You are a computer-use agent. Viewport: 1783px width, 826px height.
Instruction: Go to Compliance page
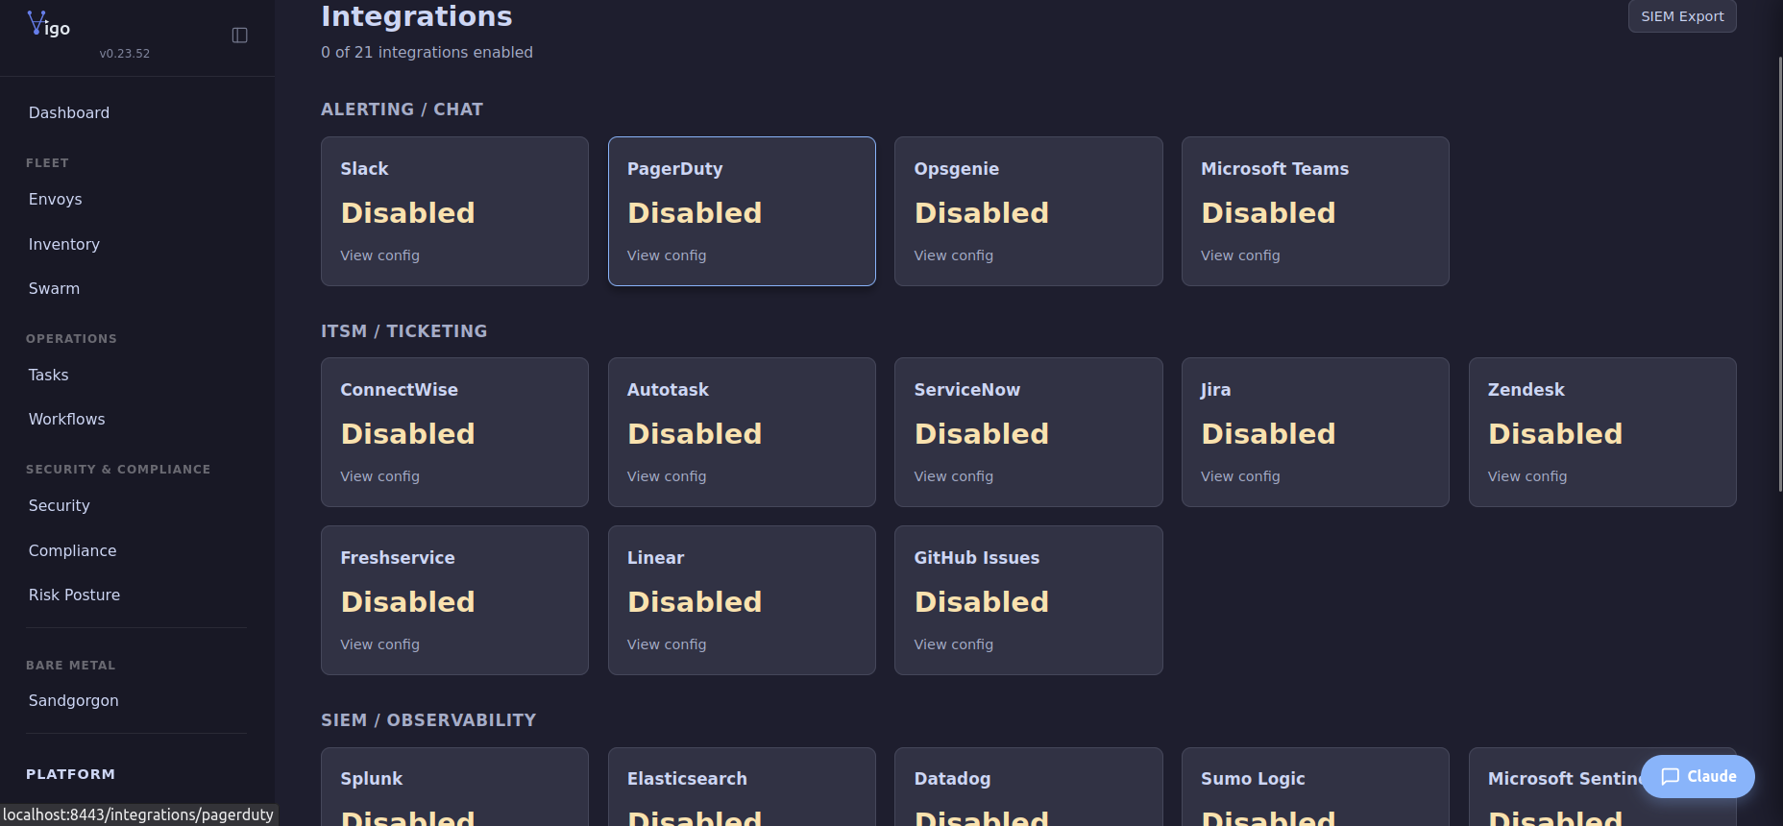(73, 550)
